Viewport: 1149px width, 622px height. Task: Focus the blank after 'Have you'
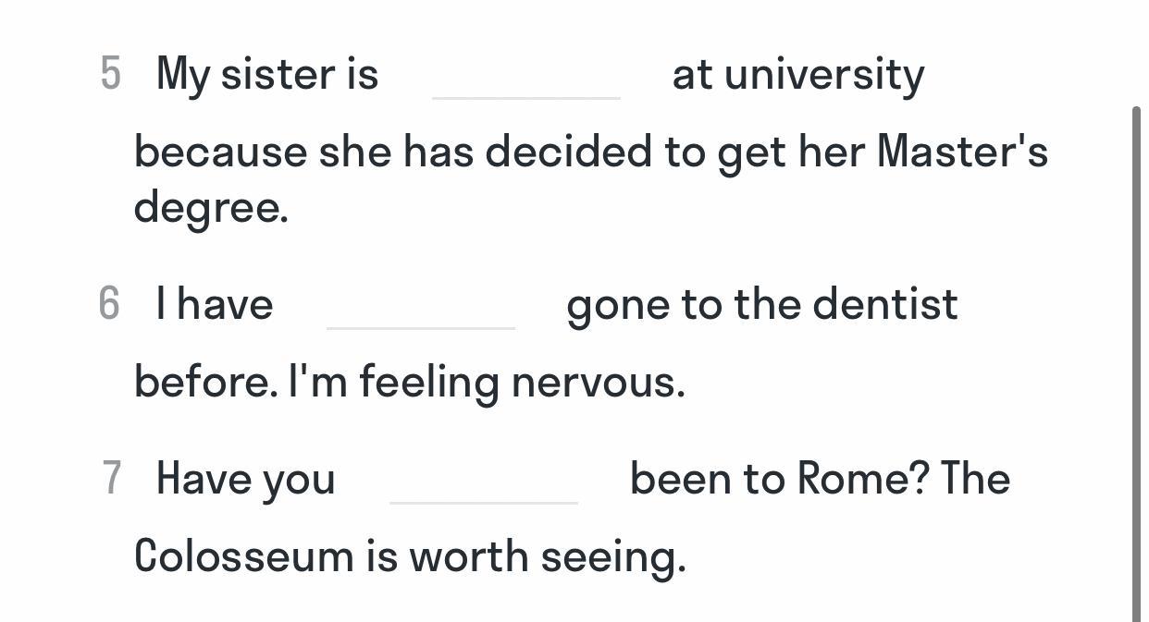coord(484,481)
